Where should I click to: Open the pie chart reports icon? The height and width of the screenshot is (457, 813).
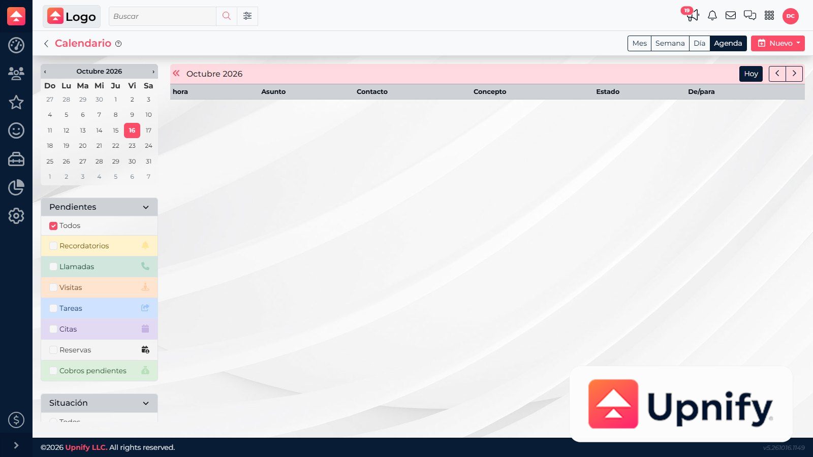coord(16,187)
